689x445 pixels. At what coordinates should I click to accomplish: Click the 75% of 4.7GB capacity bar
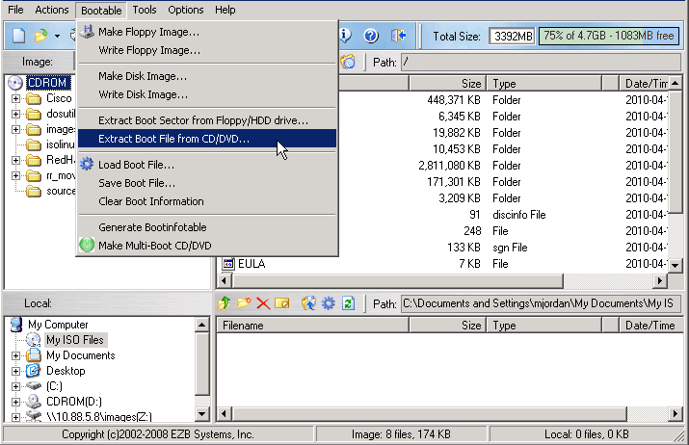point(609,36)
